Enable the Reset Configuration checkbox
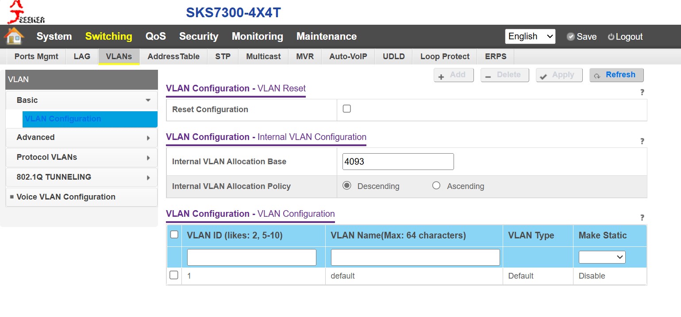The width and height of the screenshot is (681, 317). pyautogui.click(x=347, y=109)
